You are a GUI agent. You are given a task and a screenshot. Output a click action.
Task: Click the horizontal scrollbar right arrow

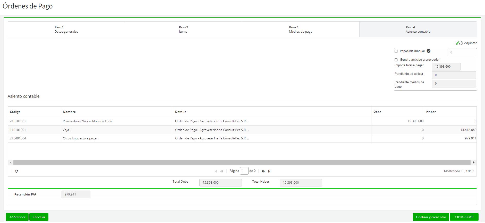tap(474, 162)
